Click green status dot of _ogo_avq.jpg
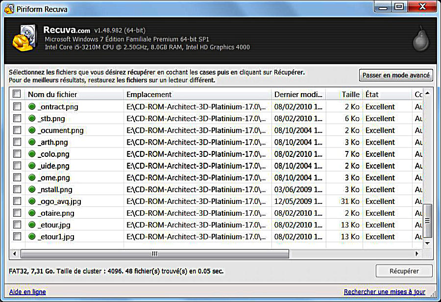Viewport: 441px width, 302px height. (32, 201)
